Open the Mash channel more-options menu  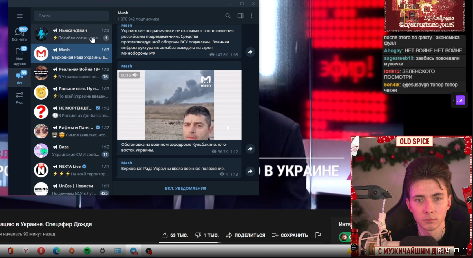pyautogui.click(x=251, y=16)
